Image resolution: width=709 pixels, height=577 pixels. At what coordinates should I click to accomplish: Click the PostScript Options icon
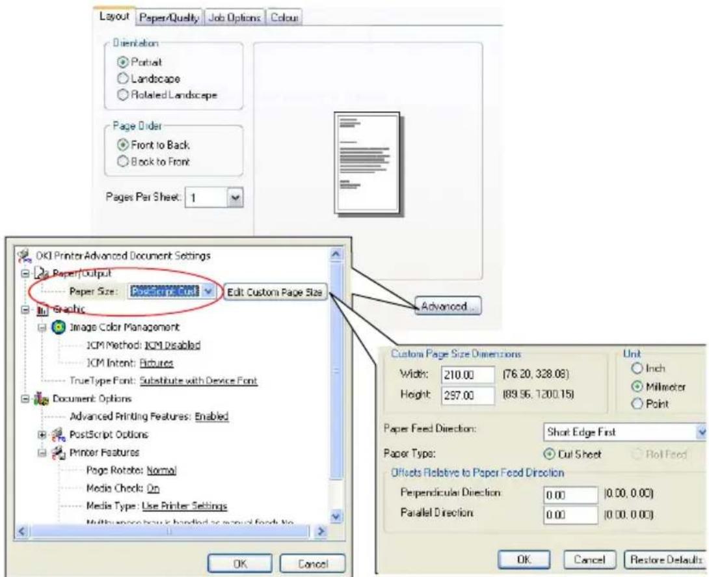point(59,435)
